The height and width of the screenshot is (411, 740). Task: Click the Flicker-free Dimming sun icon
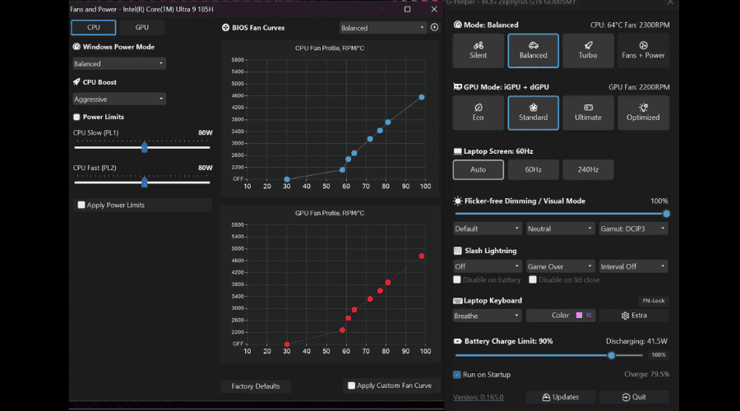pyautogui.click(x=457, y=201)
